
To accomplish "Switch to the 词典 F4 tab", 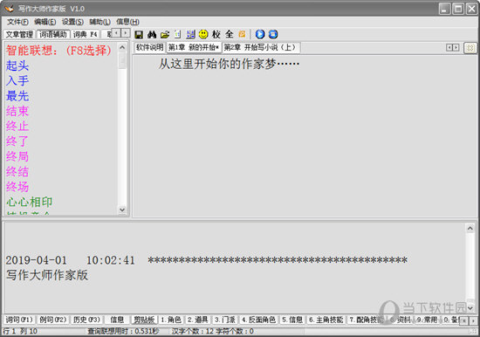I will point(86,34).
